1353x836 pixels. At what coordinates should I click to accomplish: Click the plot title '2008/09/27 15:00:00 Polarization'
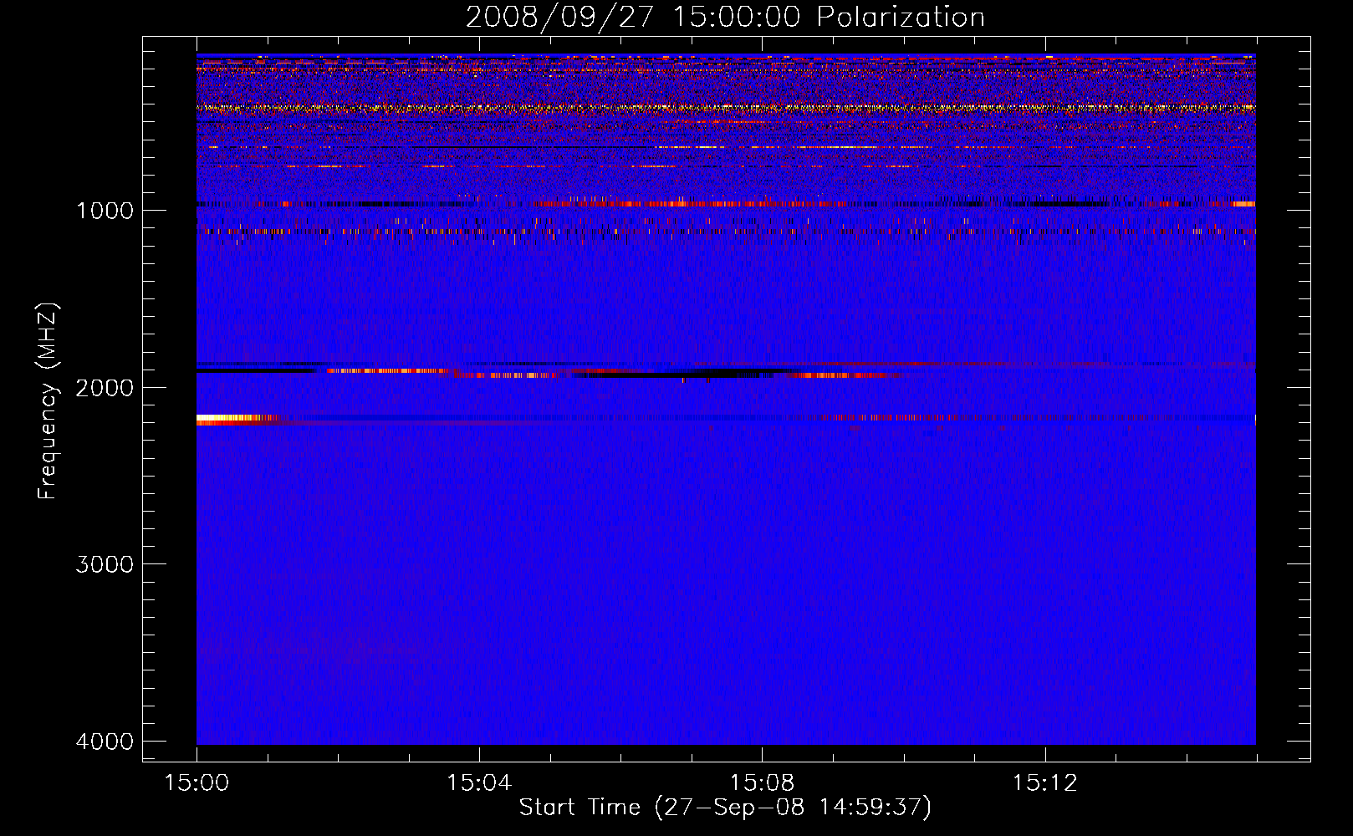[x=725, y=18]
